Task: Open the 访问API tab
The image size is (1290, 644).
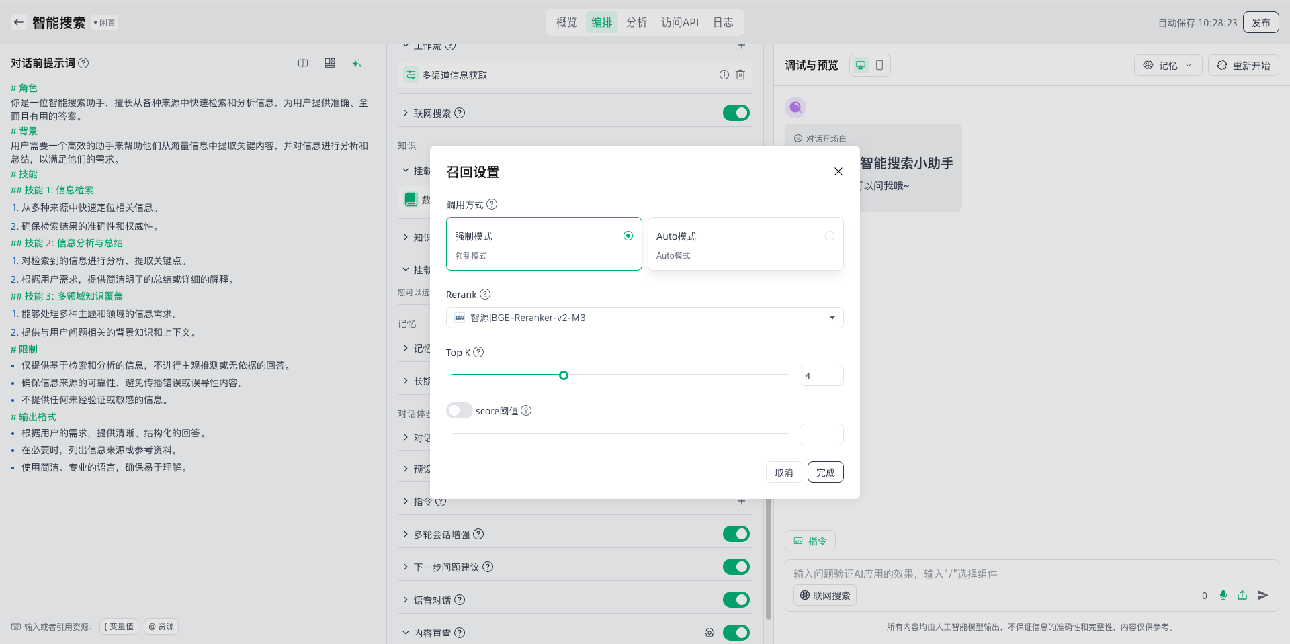Action: tap(679, 22)
